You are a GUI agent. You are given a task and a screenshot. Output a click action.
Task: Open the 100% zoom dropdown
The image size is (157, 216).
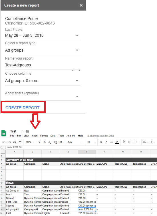pos(30,142)
